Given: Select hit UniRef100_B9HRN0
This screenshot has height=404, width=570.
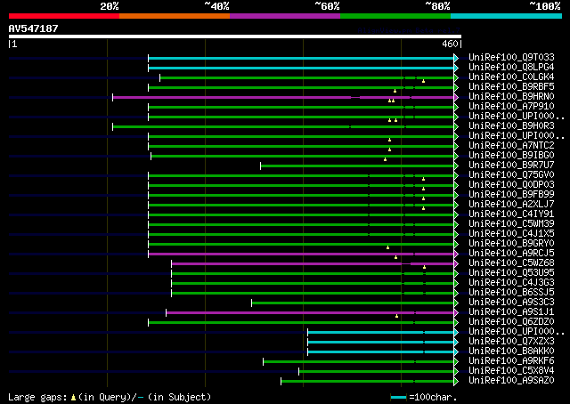Looking at the screenshot, I should click(511, 97).
